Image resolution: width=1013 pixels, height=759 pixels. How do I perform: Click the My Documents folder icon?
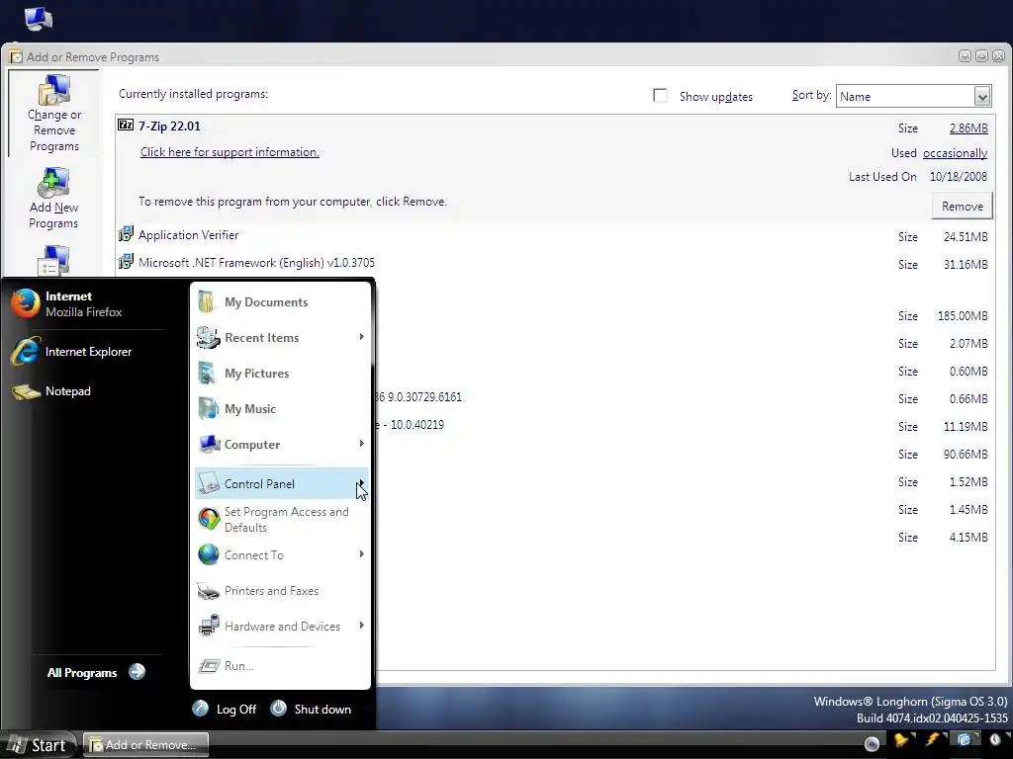tap(206, 302)
